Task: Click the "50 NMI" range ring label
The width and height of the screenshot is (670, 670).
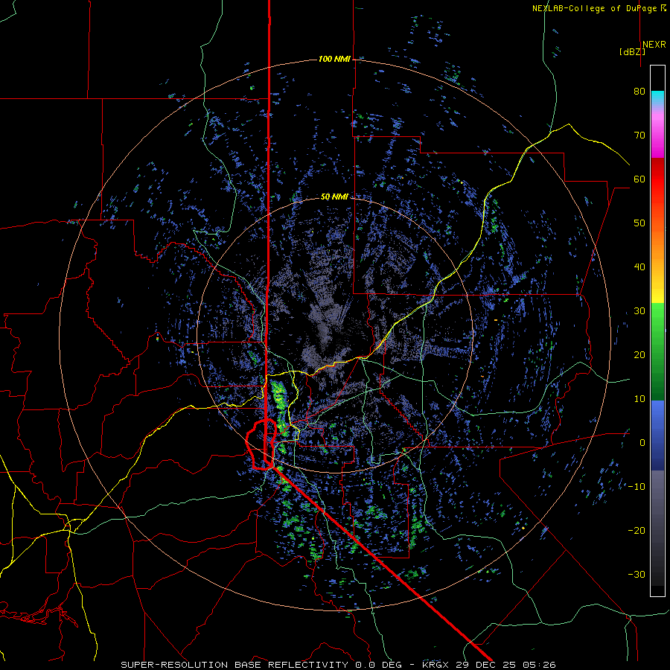Action: point(334,197)
